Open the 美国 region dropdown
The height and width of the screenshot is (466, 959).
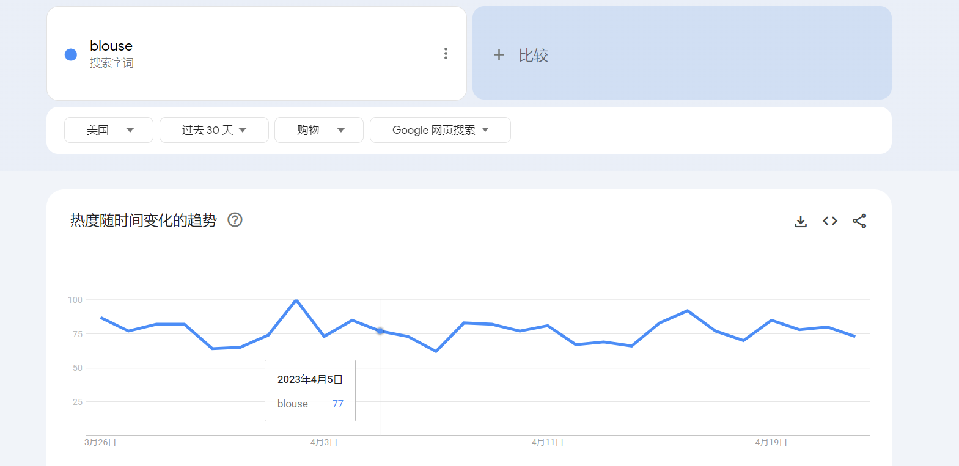(x=109, y=130)
